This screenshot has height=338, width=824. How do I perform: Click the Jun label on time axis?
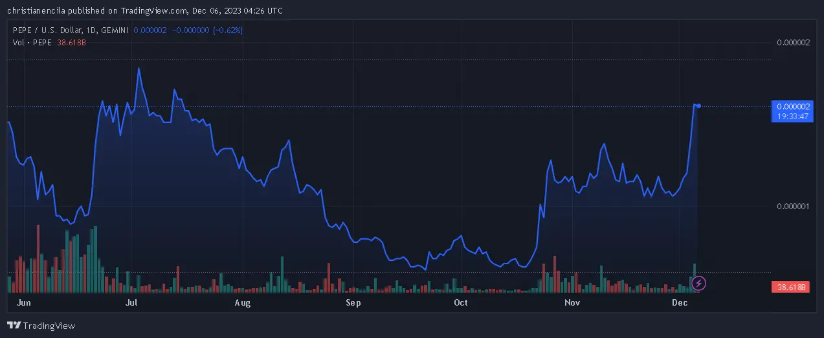coord(23,302)
